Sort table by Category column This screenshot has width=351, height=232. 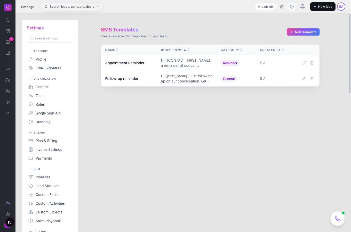coord(231,50)
